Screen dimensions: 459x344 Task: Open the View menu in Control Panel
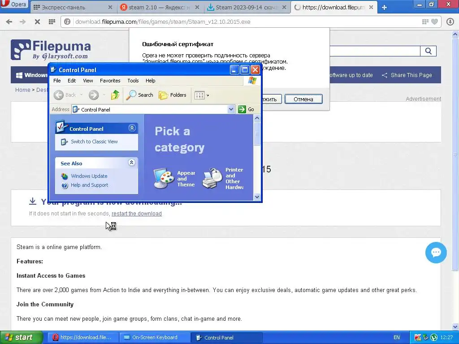coord(88,81)
